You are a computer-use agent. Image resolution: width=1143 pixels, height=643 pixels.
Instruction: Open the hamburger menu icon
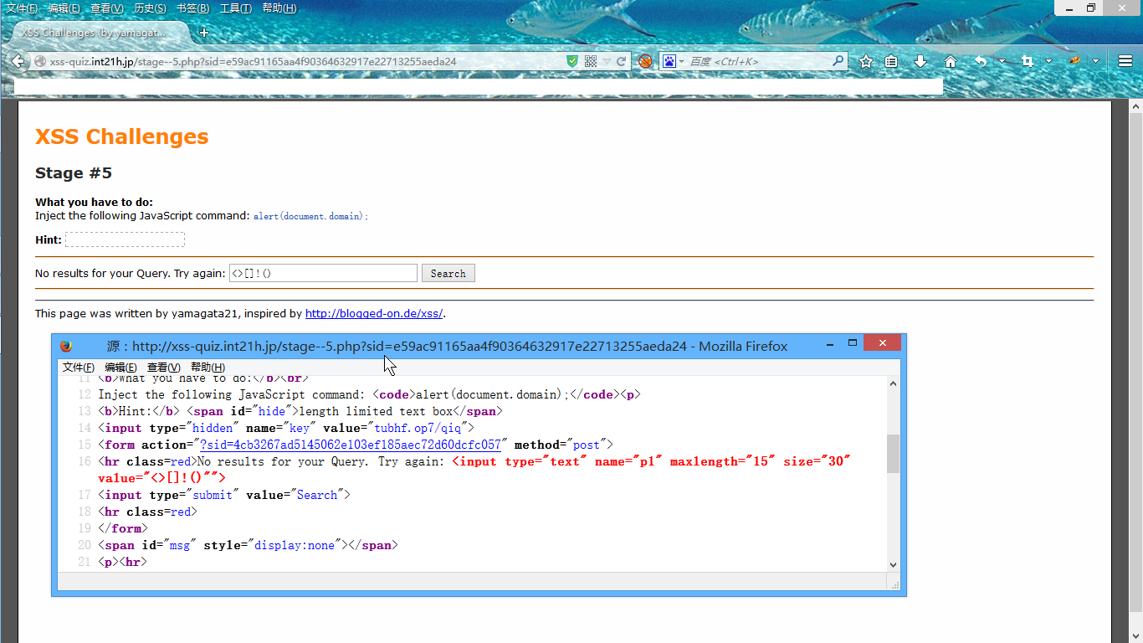1125,61
